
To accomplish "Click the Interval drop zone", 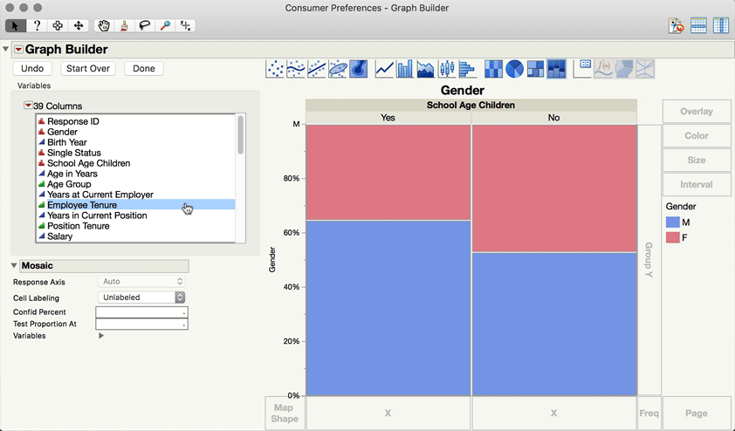I will click(697, 185).
